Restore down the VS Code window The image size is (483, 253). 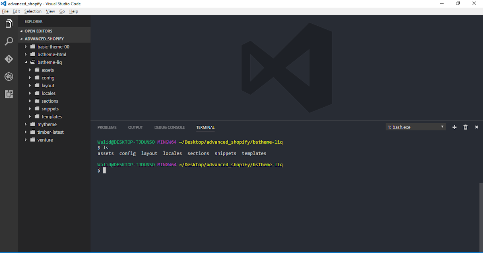click(458, 4)
